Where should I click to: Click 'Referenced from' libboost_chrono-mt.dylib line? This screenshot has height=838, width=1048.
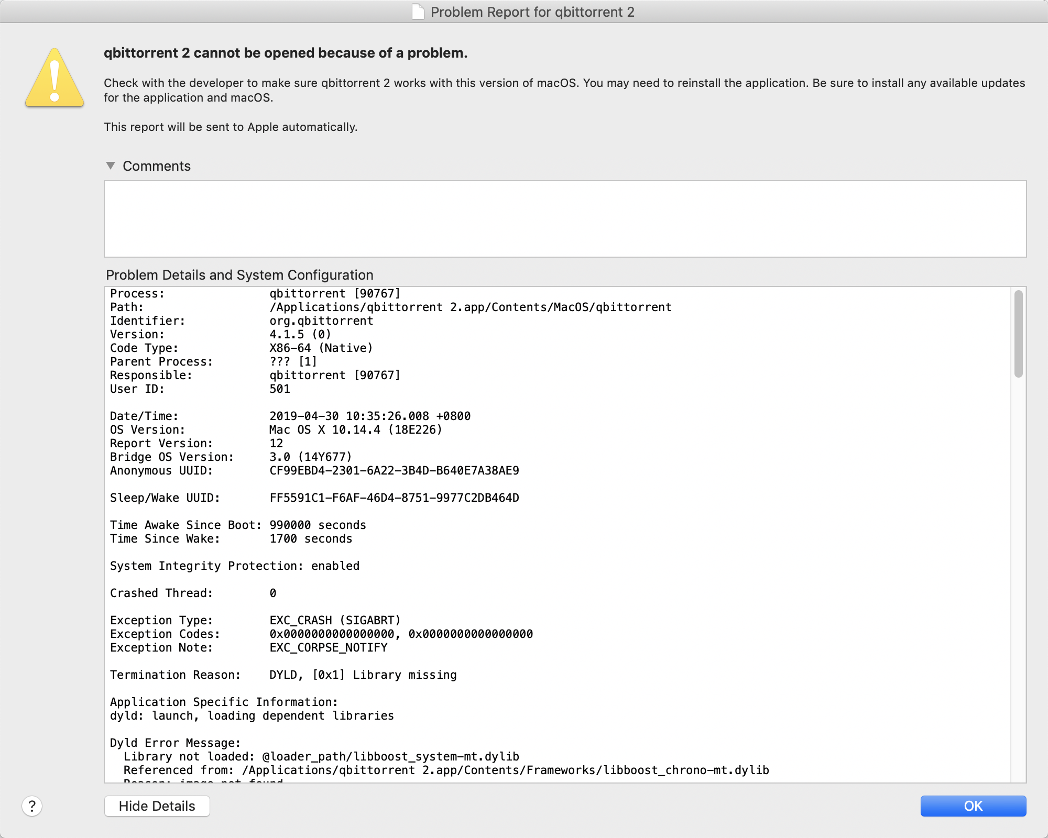(446, 770)
